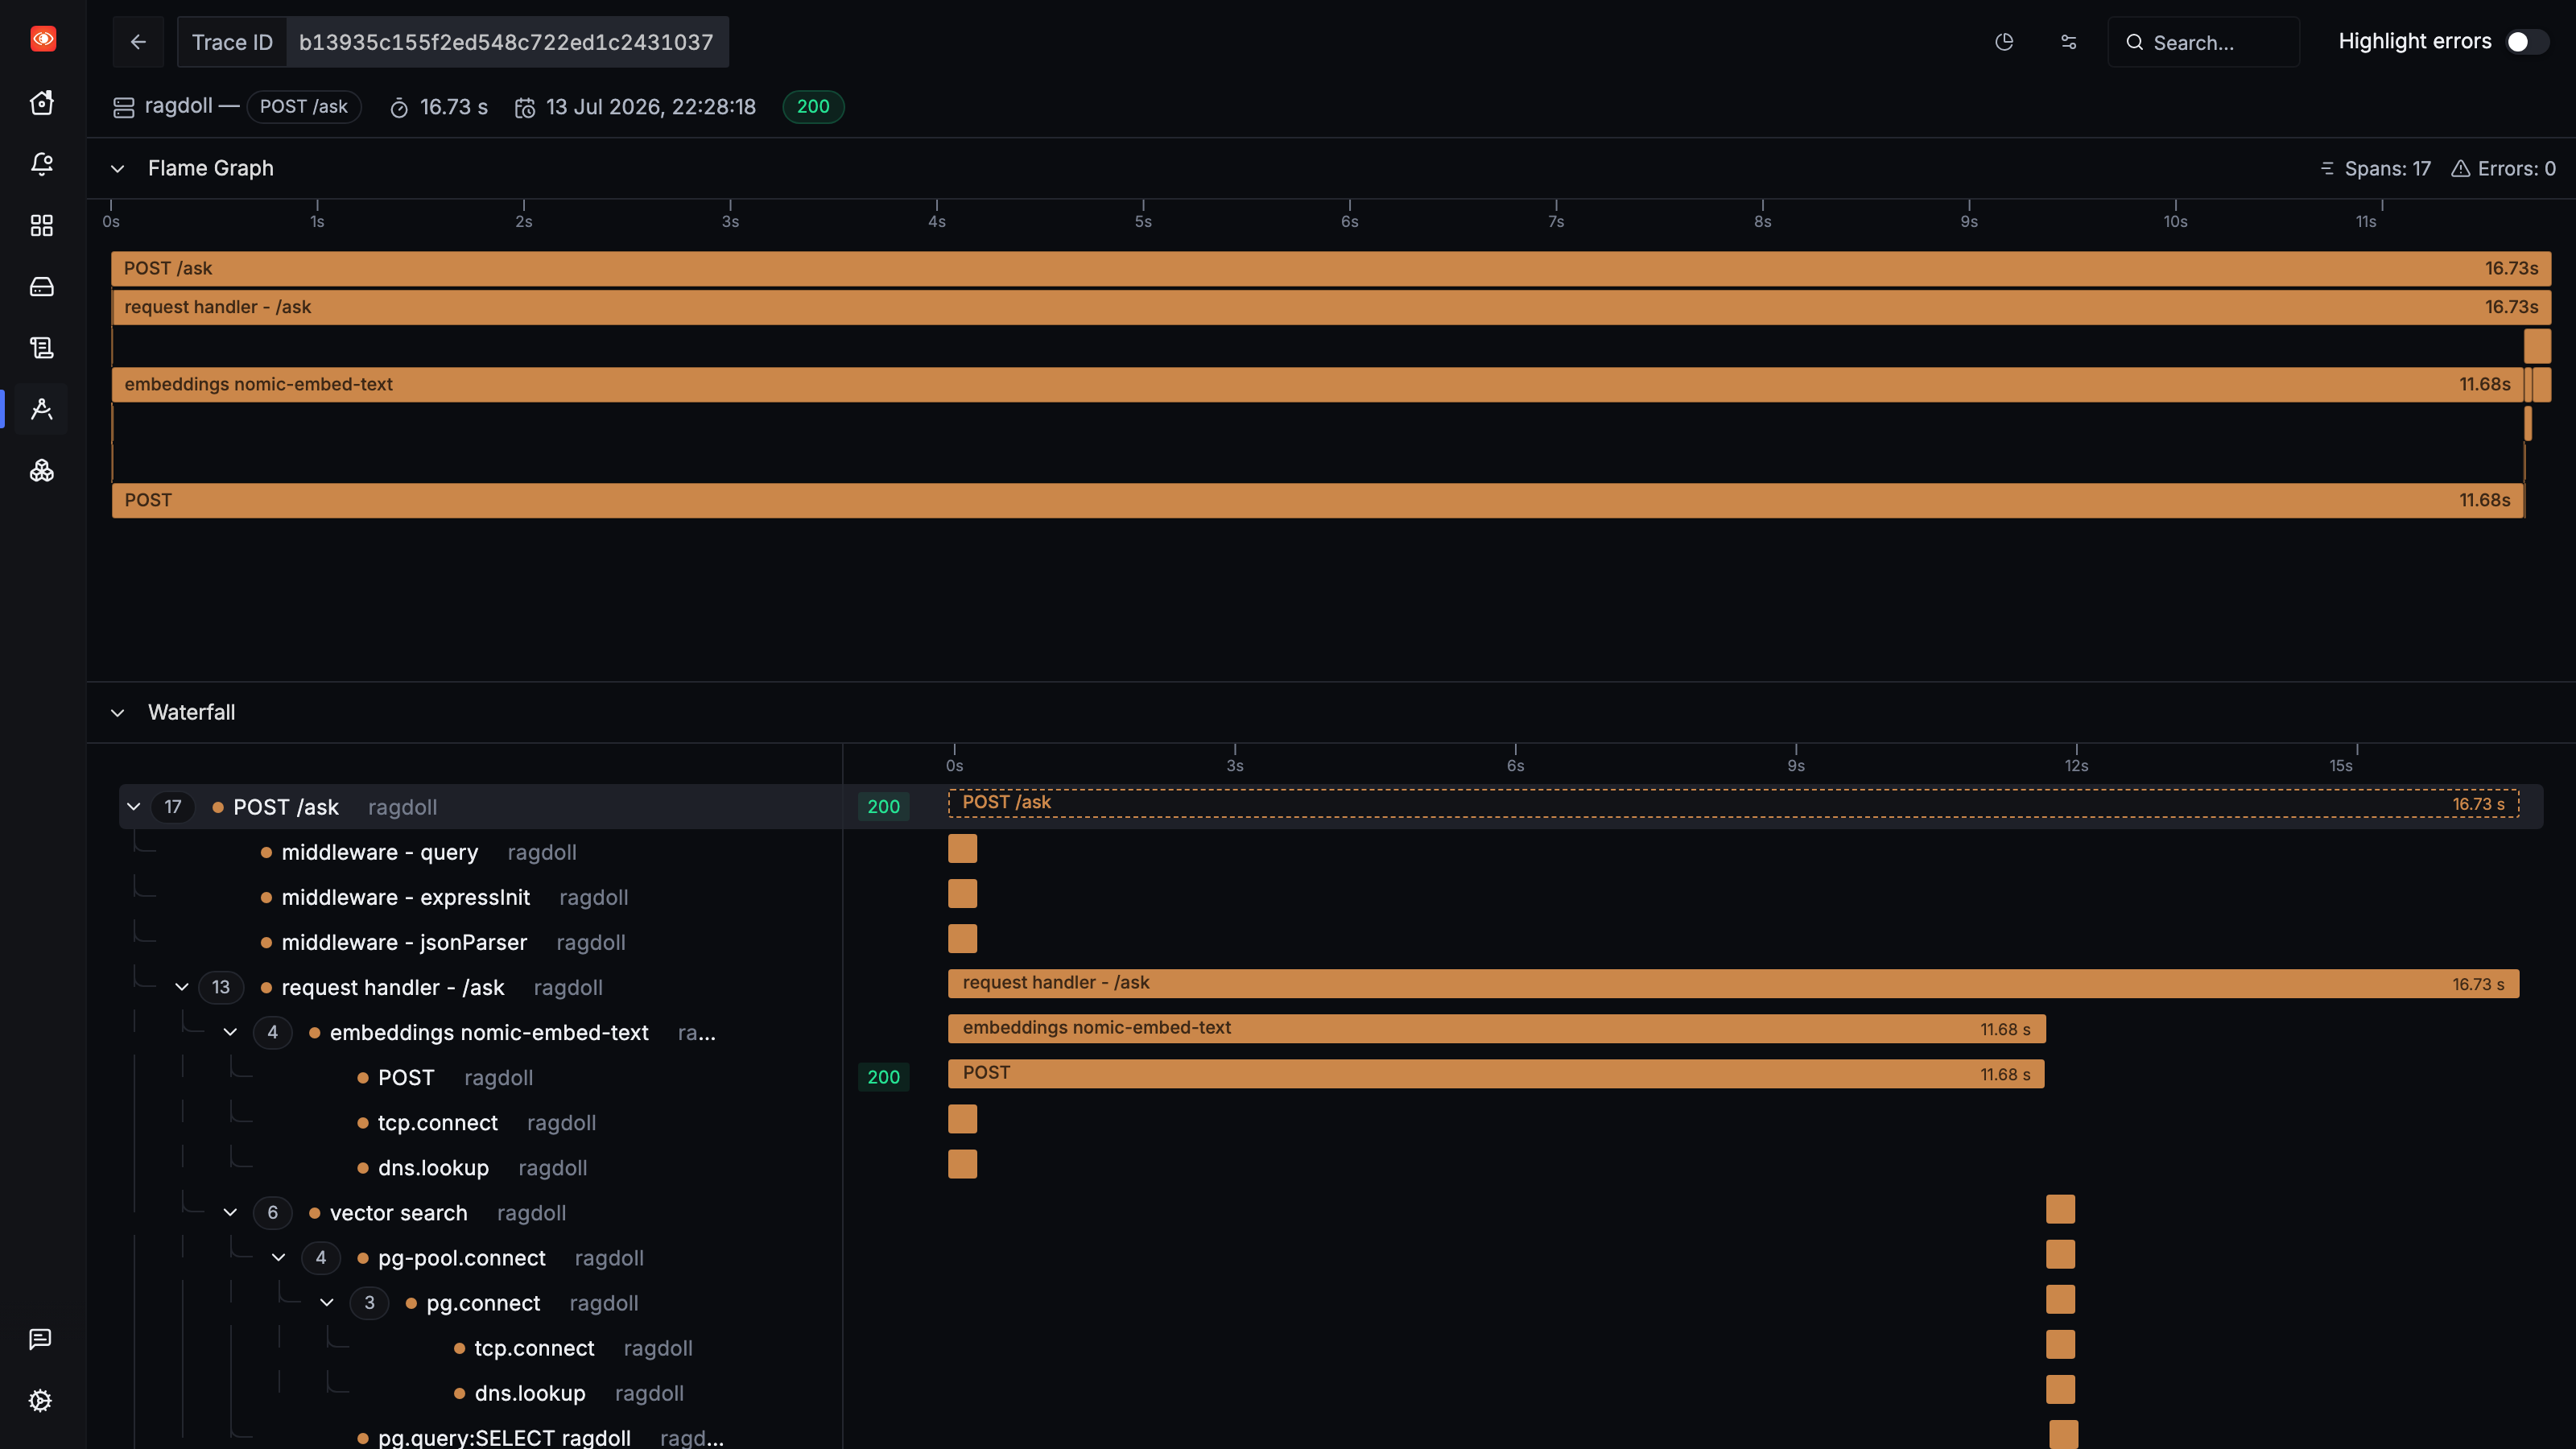Viewport: 2576px width, 1449px height.
Task: Open the logs scroll icon in the sidebar
Action: pyautogui.click(x=42, y=348)
